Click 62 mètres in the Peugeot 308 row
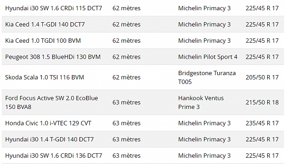 (x=126, y=57)
